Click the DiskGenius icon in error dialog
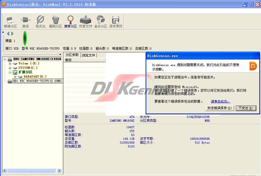261x176 pixels. pyautogui.click(x=253, y=66)
